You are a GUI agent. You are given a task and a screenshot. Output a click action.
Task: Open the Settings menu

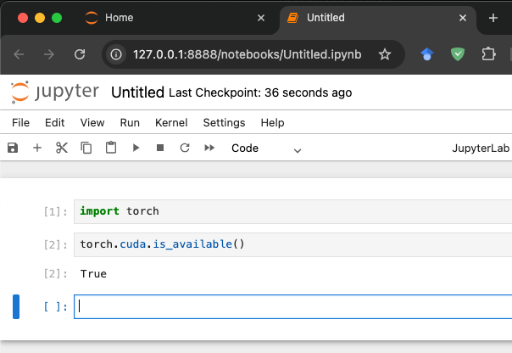(x=224, y=123)
